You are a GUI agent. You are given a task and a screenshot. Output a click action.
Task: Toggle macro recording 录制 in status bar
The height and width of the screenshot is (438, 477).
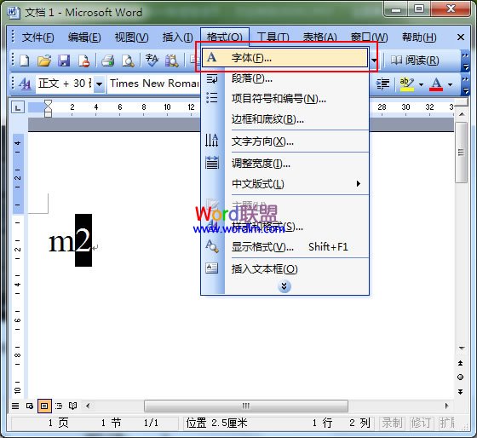pos(392,423)
